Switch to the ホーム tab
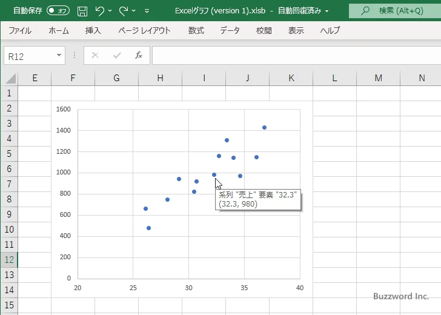 click(x=59, y=30)
